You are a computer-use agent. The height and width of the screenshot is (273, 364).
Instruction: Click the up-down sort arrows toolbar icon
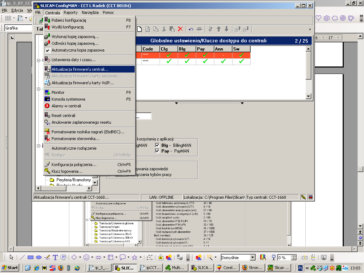tap(210, 29)
